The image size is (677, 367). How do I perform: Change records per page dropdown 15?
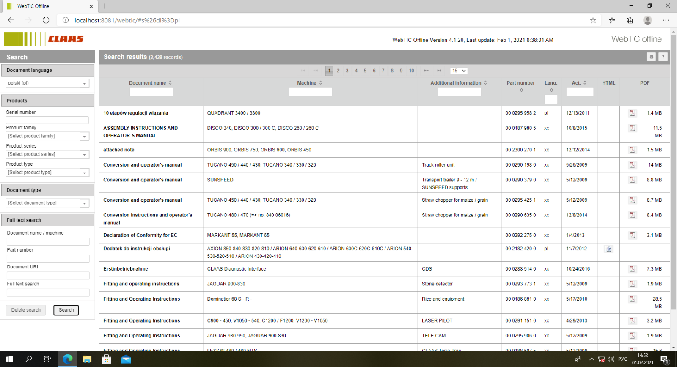coord(459,71)
